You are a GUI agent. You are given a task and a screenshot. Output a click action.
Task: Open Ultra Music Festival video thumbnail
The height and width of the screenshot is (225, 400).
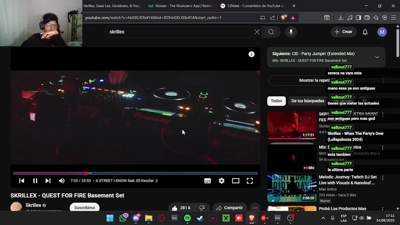tap(292, 125)
